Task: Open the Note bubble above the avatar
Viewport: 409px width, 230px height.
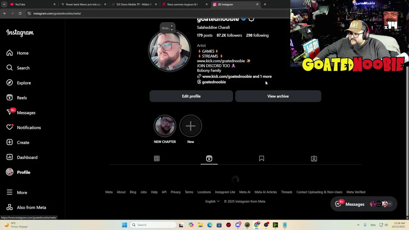Action: pyautogui.click(x=167, y=28)
